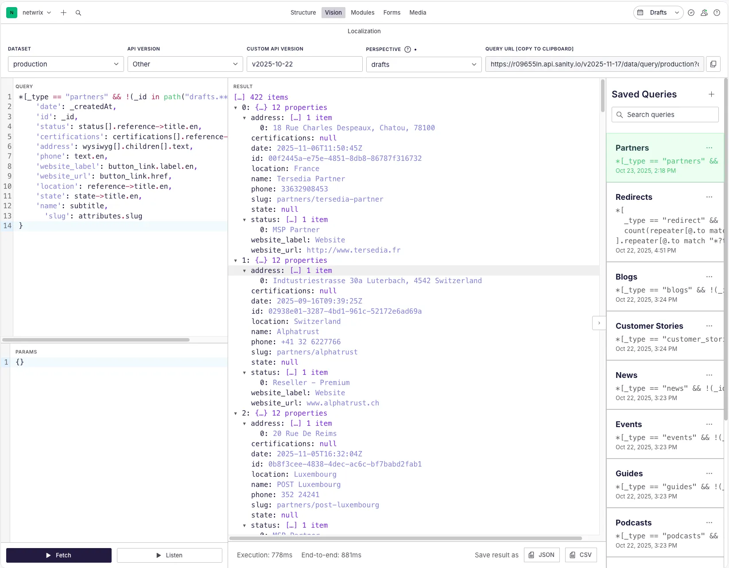Open the Blogs saved query options menu
The width and height of the screenshot is (729, 568).
(709, 276)
